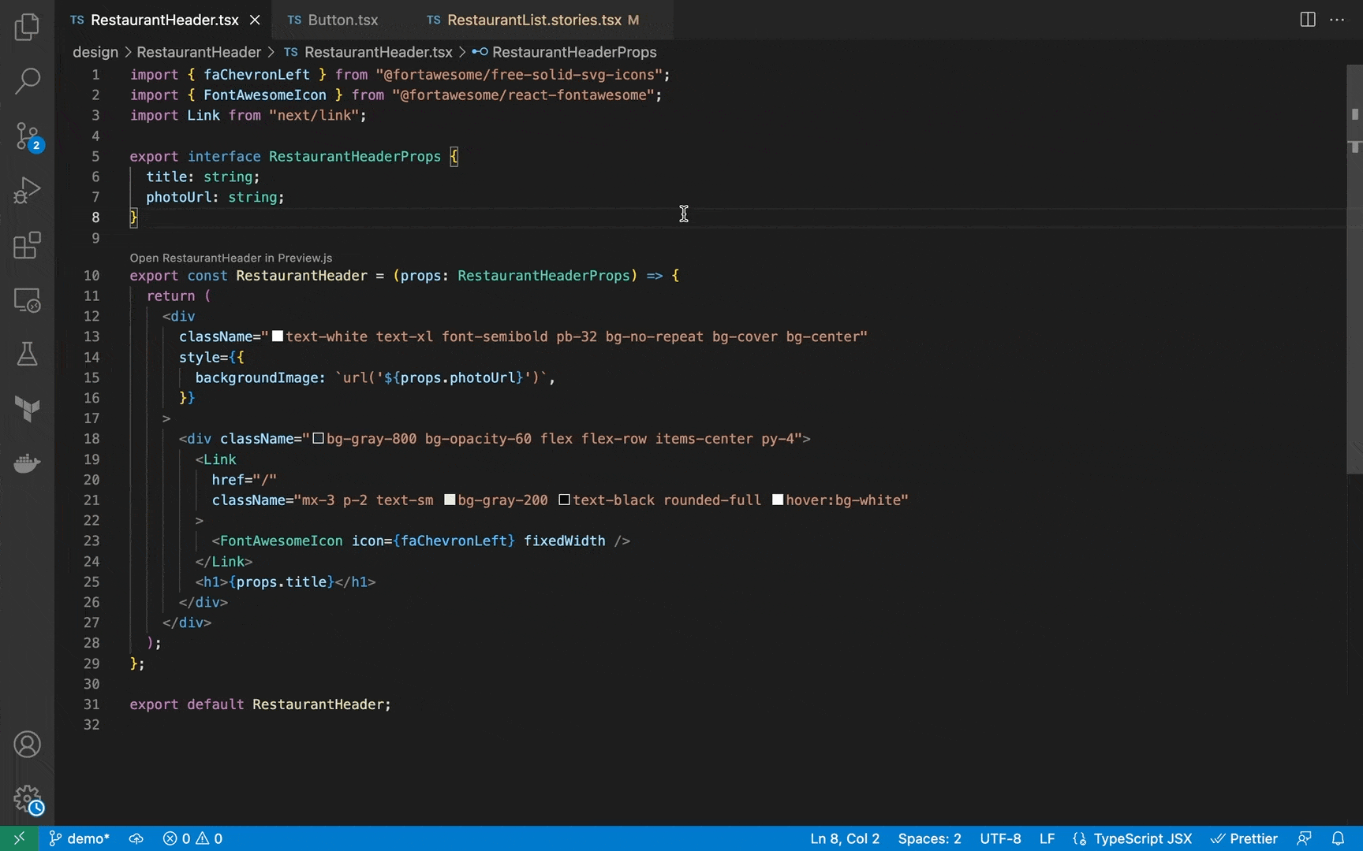Open the Search view icon
1363x851 pixels.
coord(27,80)
